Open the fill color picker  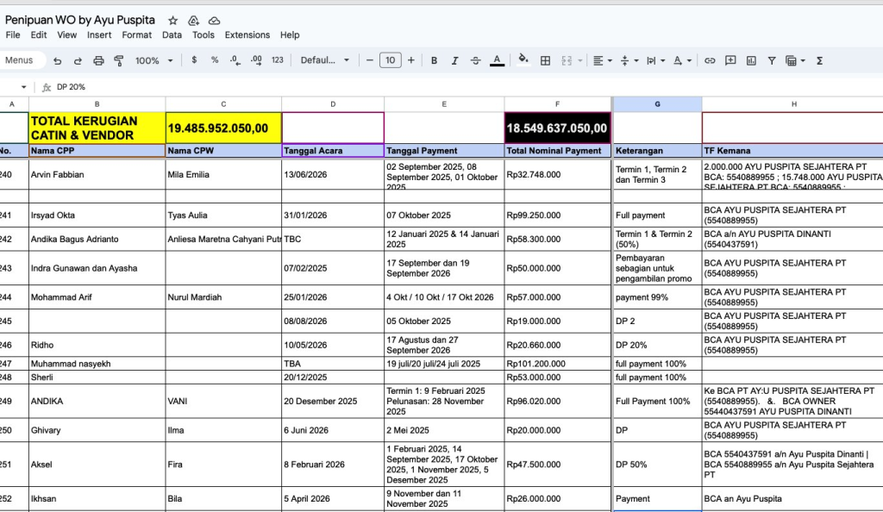pos(523,60)
